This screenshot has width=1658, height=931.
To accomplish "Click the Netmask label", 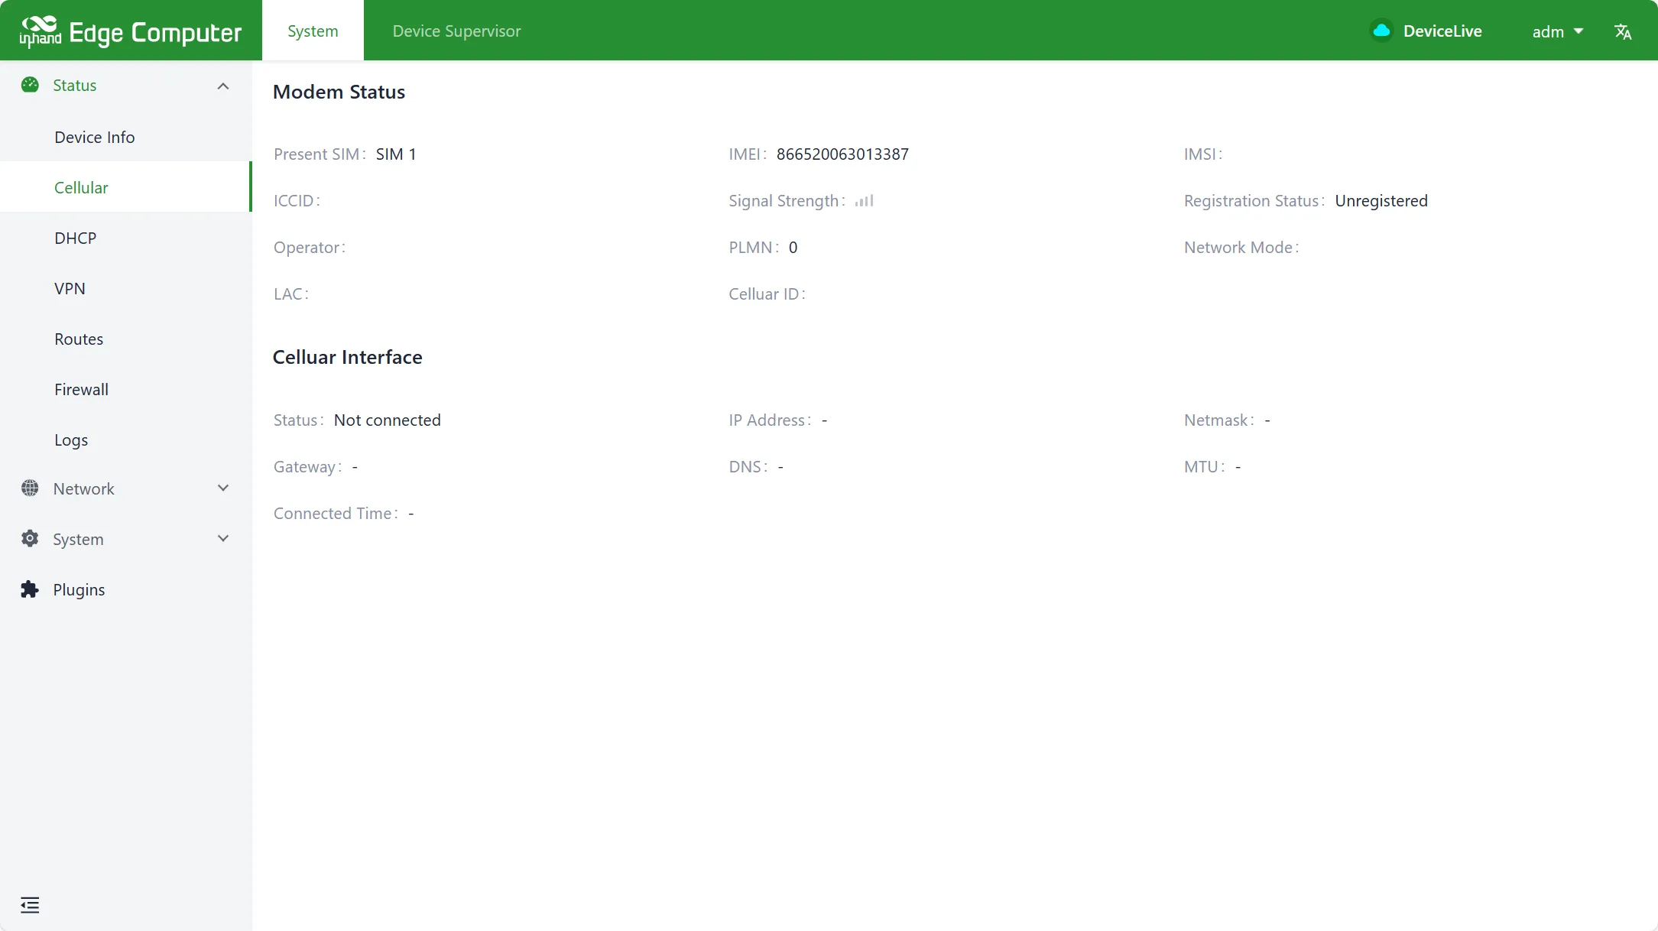I will (x=1218, y=420).
